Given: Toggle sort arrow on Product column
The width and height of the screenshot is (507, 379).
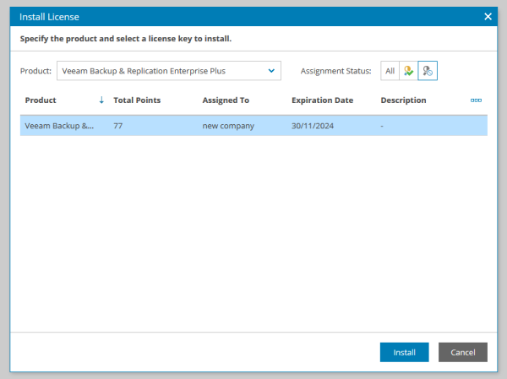Looking at the screenshot, I should pos(101,100).
